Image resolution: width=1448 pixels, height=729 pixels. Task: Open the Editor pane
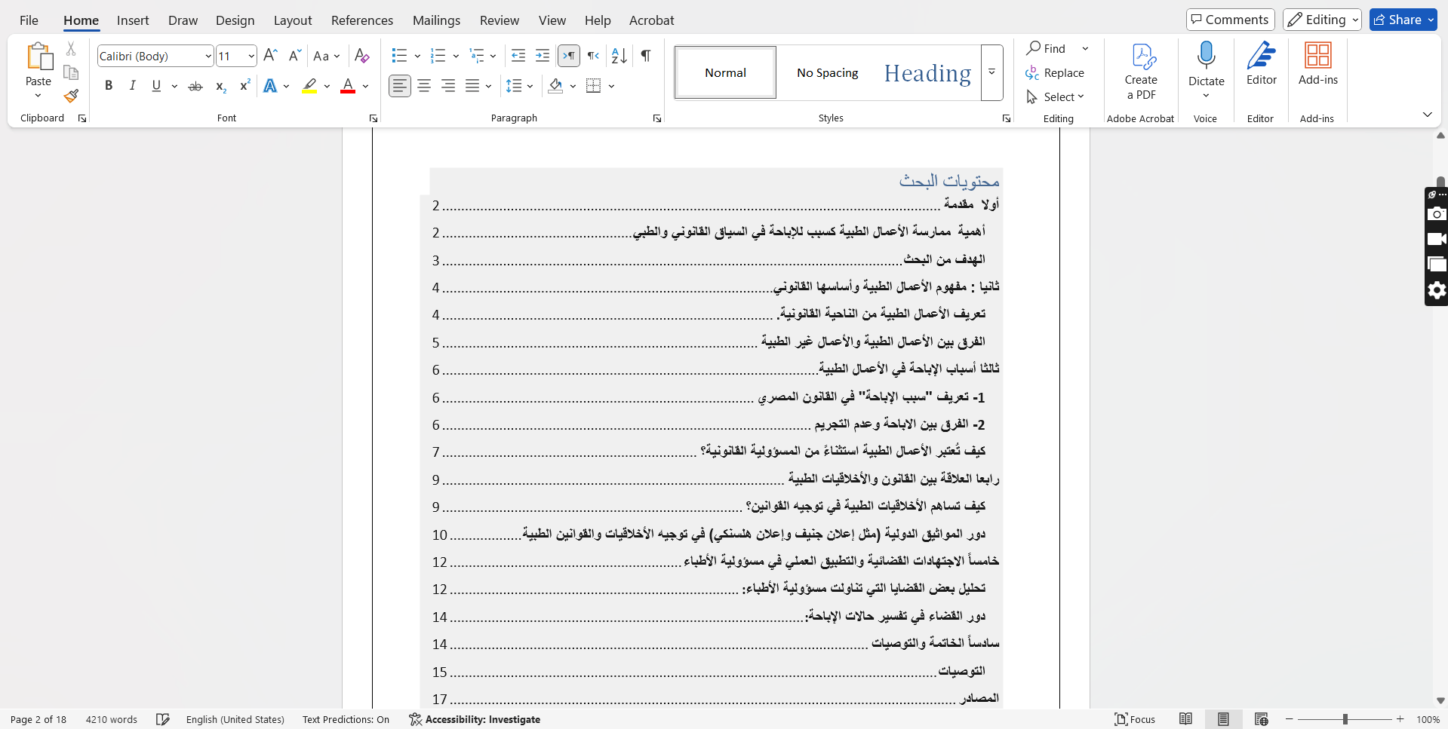(1261, 63)
